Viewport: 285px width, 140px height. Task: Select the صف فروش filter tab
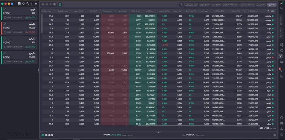262,5
